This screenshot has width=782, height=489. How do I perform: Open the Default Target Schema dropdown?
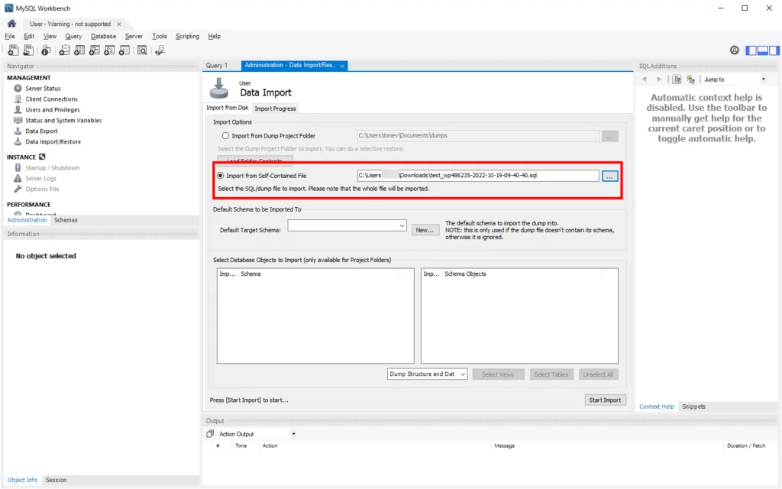click(x=402, y=225)
